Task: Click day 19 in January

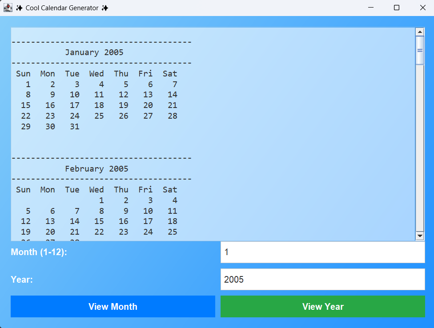Action: pyautogui.click(x=124, y=105)
